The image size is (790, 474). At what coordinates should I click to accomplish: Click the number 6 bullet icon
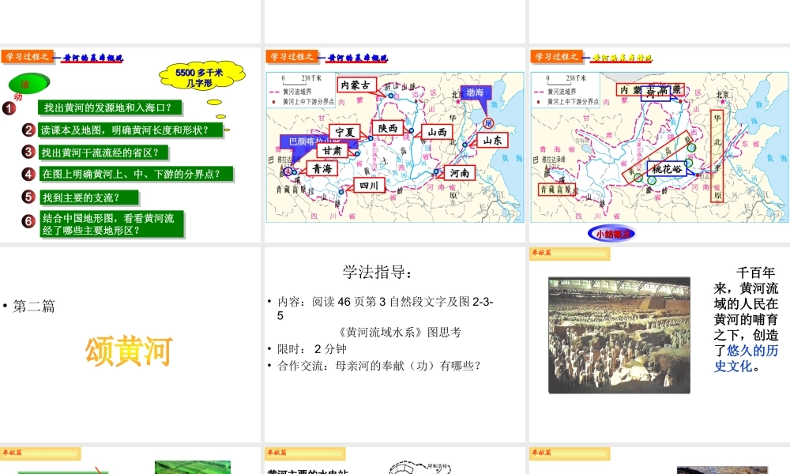click(x=28, y=220)
